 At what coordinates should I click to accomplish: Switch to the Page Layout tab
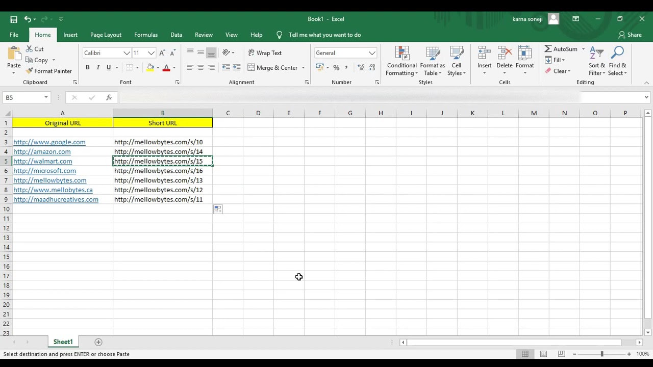point(106,35)
